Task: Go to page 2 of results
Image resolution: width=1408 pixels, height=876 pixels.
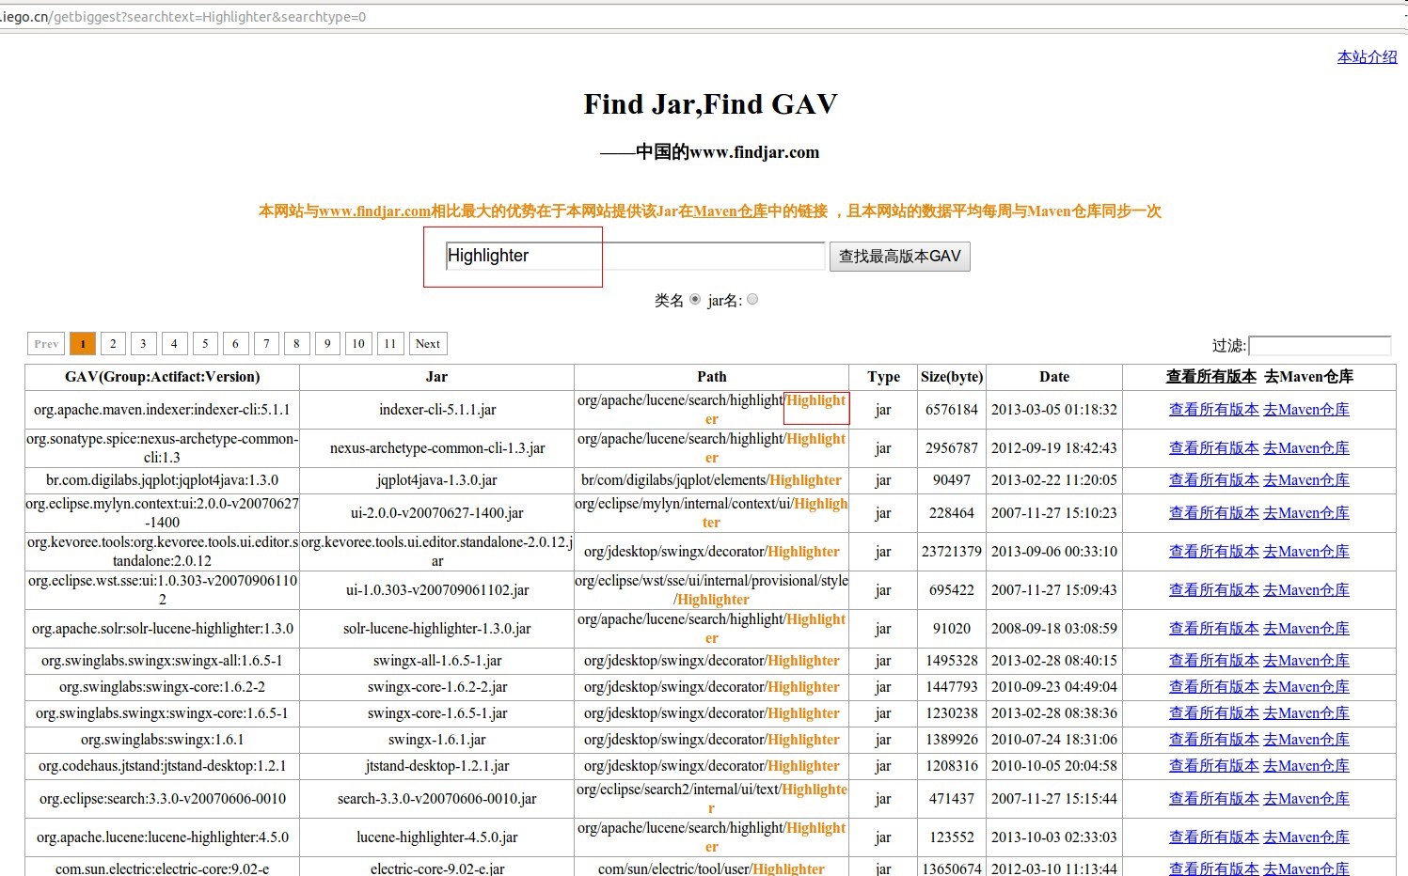Action: (113, 343)
